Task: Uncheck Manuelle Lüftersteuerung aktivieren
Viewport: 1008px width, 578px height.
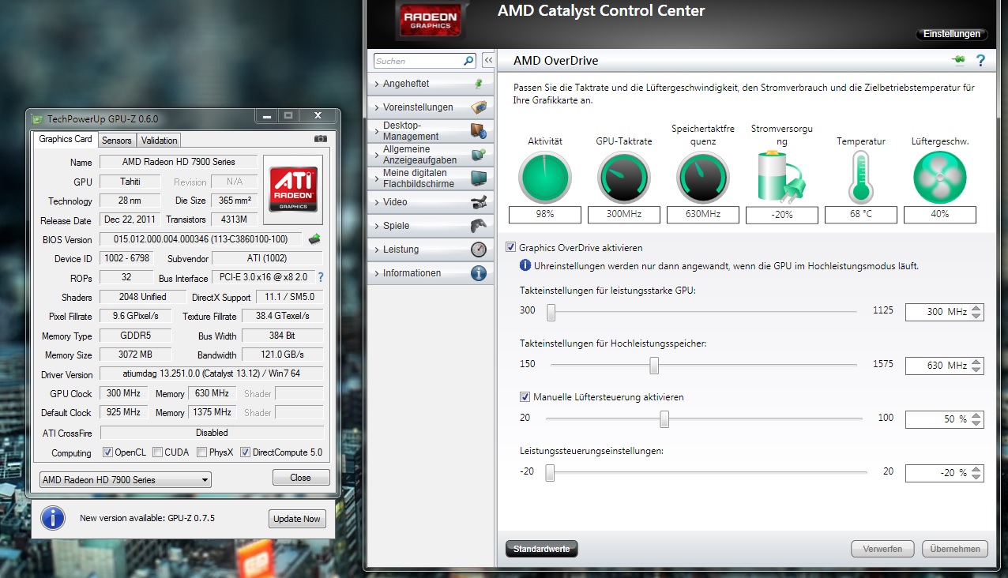Action: [525, 396]
